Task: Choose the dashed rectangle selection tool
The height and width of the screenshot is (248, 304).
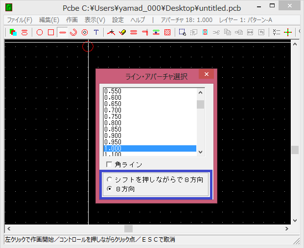Action: 182,32
